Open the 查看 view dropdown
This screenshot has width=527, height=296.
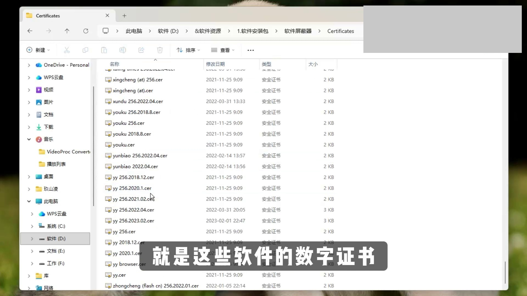tap(223, 50)
